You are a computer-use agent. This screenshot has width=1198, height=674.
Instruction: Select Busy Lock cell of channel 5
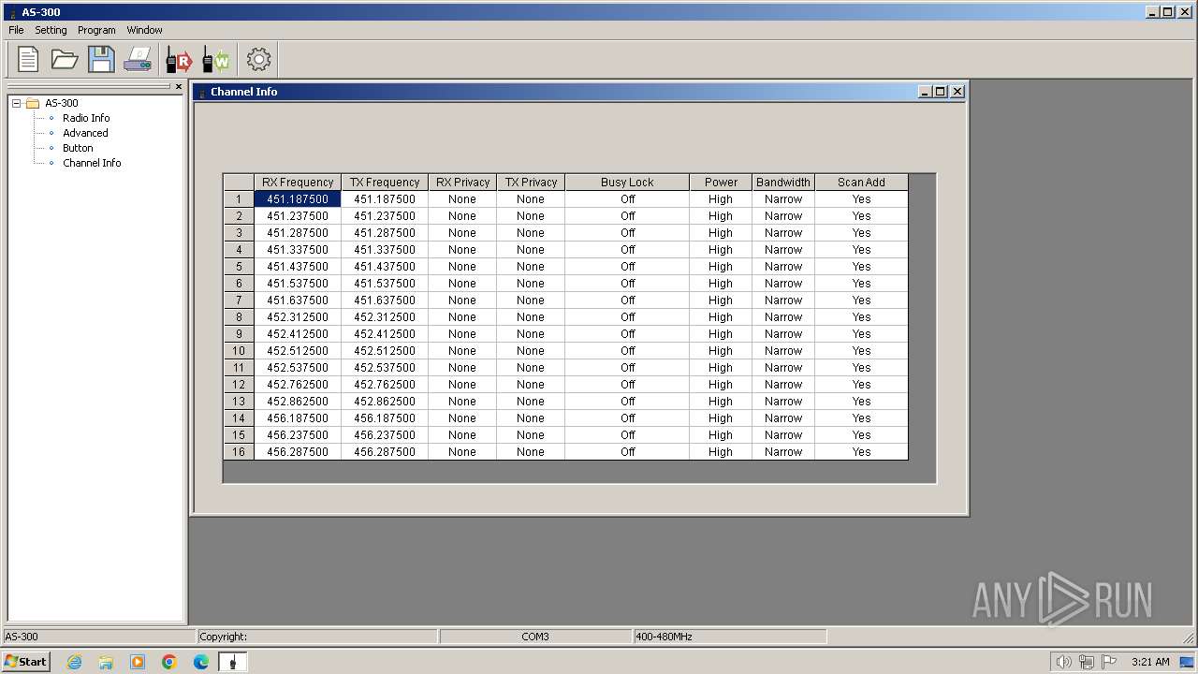[627, 267]
